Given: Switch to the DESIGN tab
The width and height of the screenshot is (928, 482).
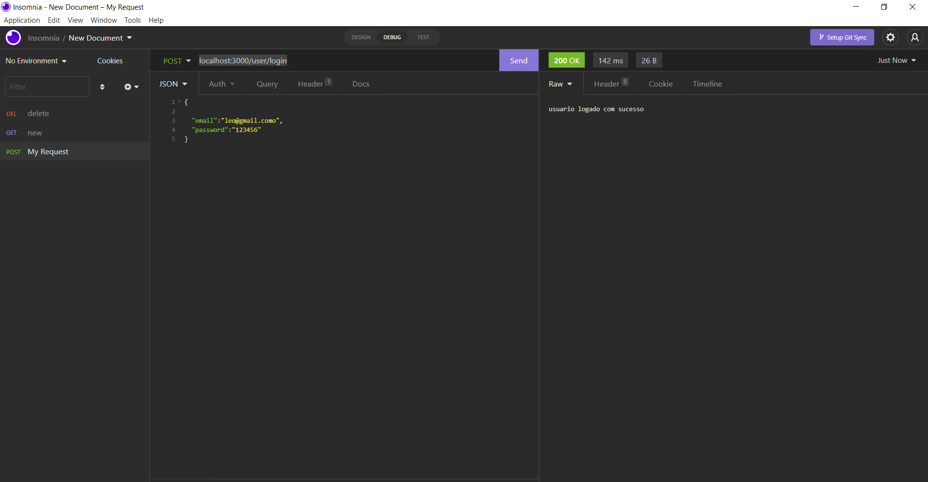Looking at the screenshot, I should pyautogui.click(x=361, y=37).
